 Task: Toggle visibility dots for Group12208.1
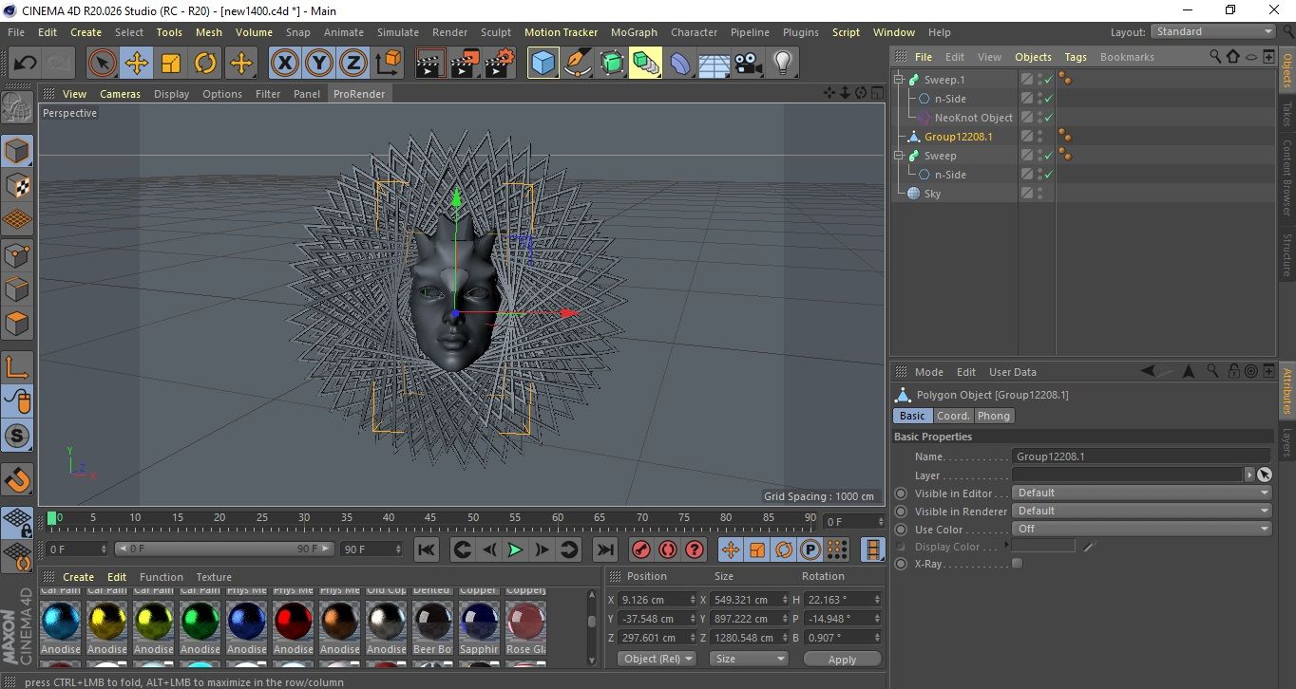(1040, 137)
